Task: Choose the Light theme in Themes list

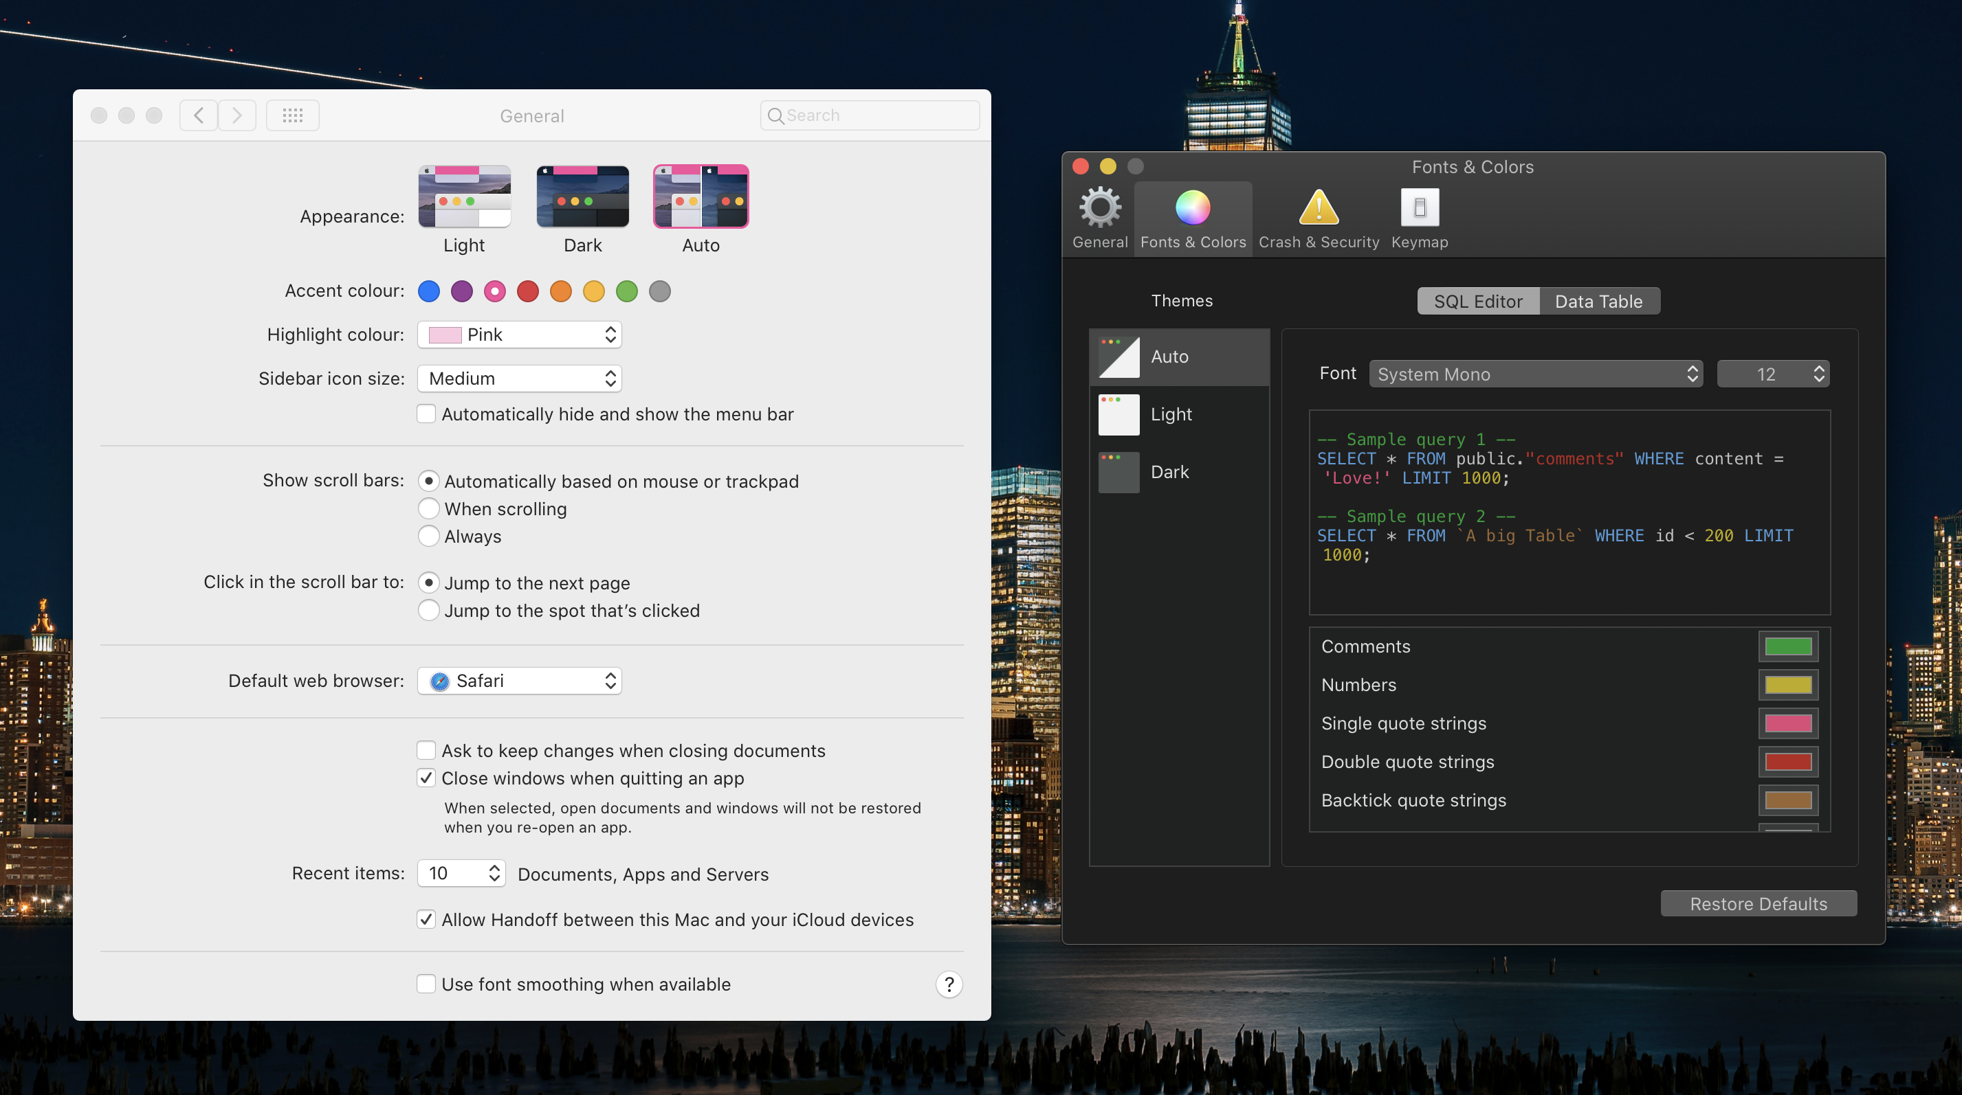Action: click(1180, 415)
